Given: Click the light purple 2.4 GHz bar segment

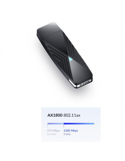Looking at the screenshot, I should click(56, 124).
